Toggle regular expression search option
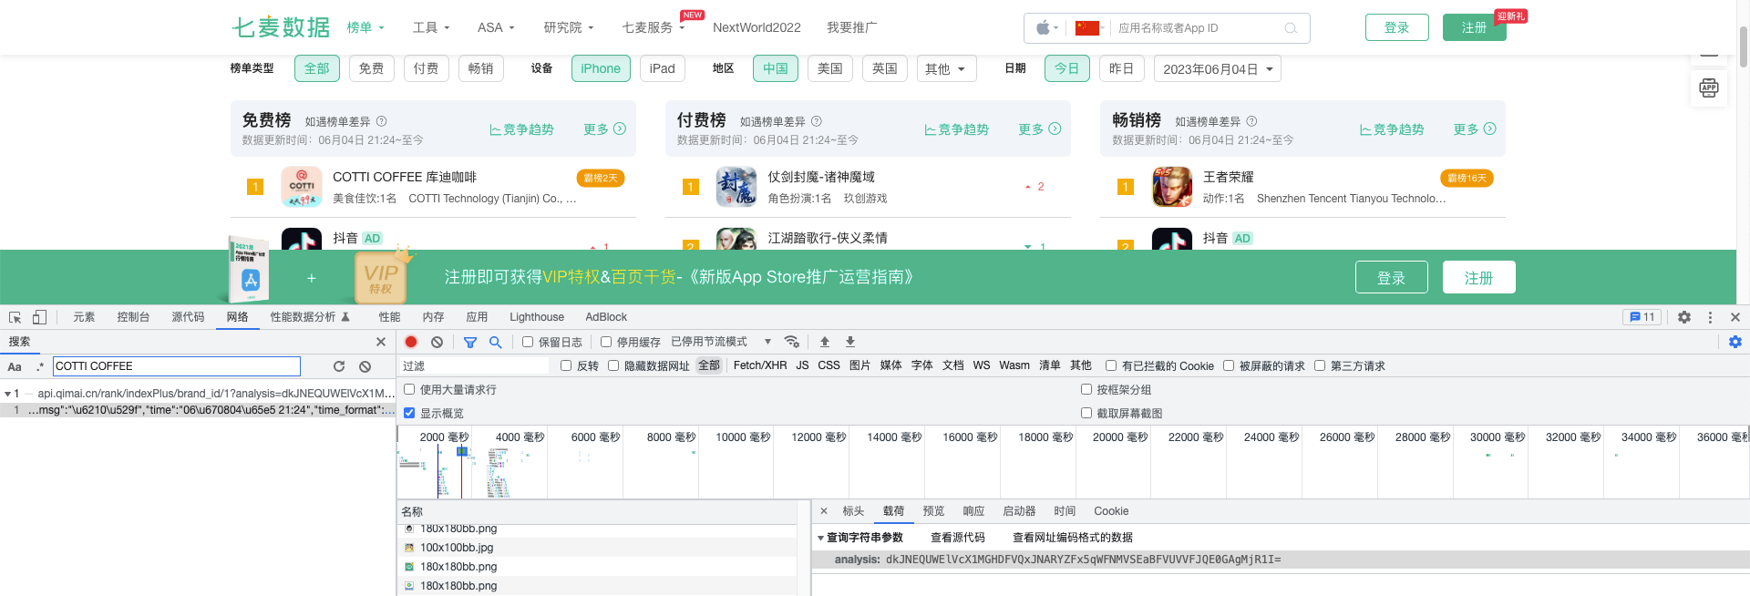The width and height of the screenshot is (1750, 596). 39,366
